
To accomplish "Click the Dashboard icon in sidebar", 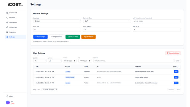I will tap(7, 13).
